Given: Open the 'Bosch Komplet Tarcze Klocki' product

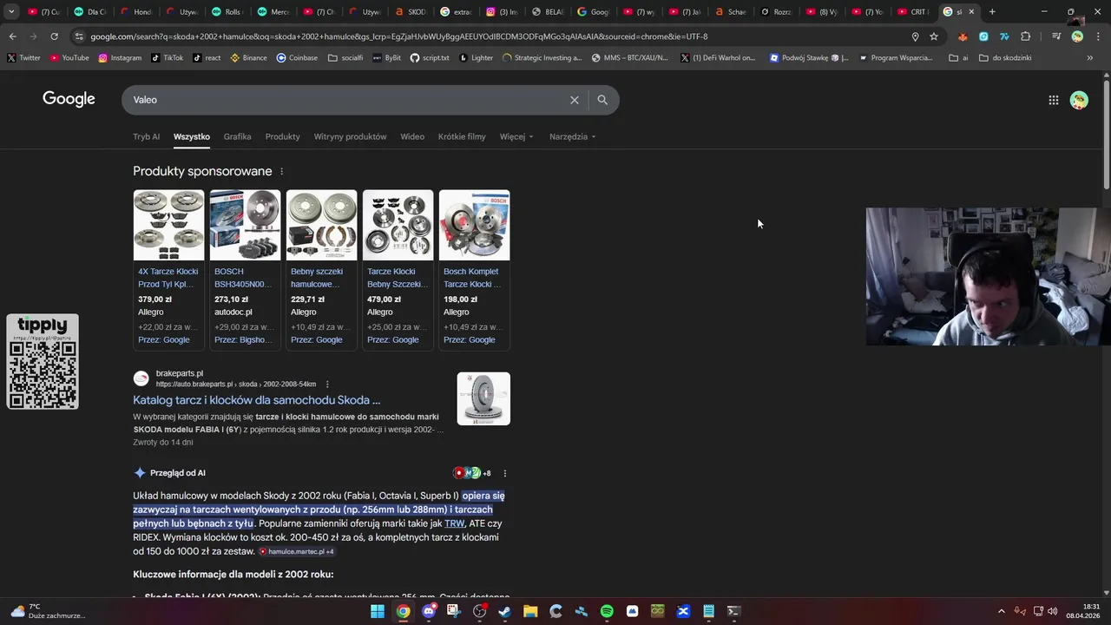Looking at the screenshot, I should [x=474, y=270].
